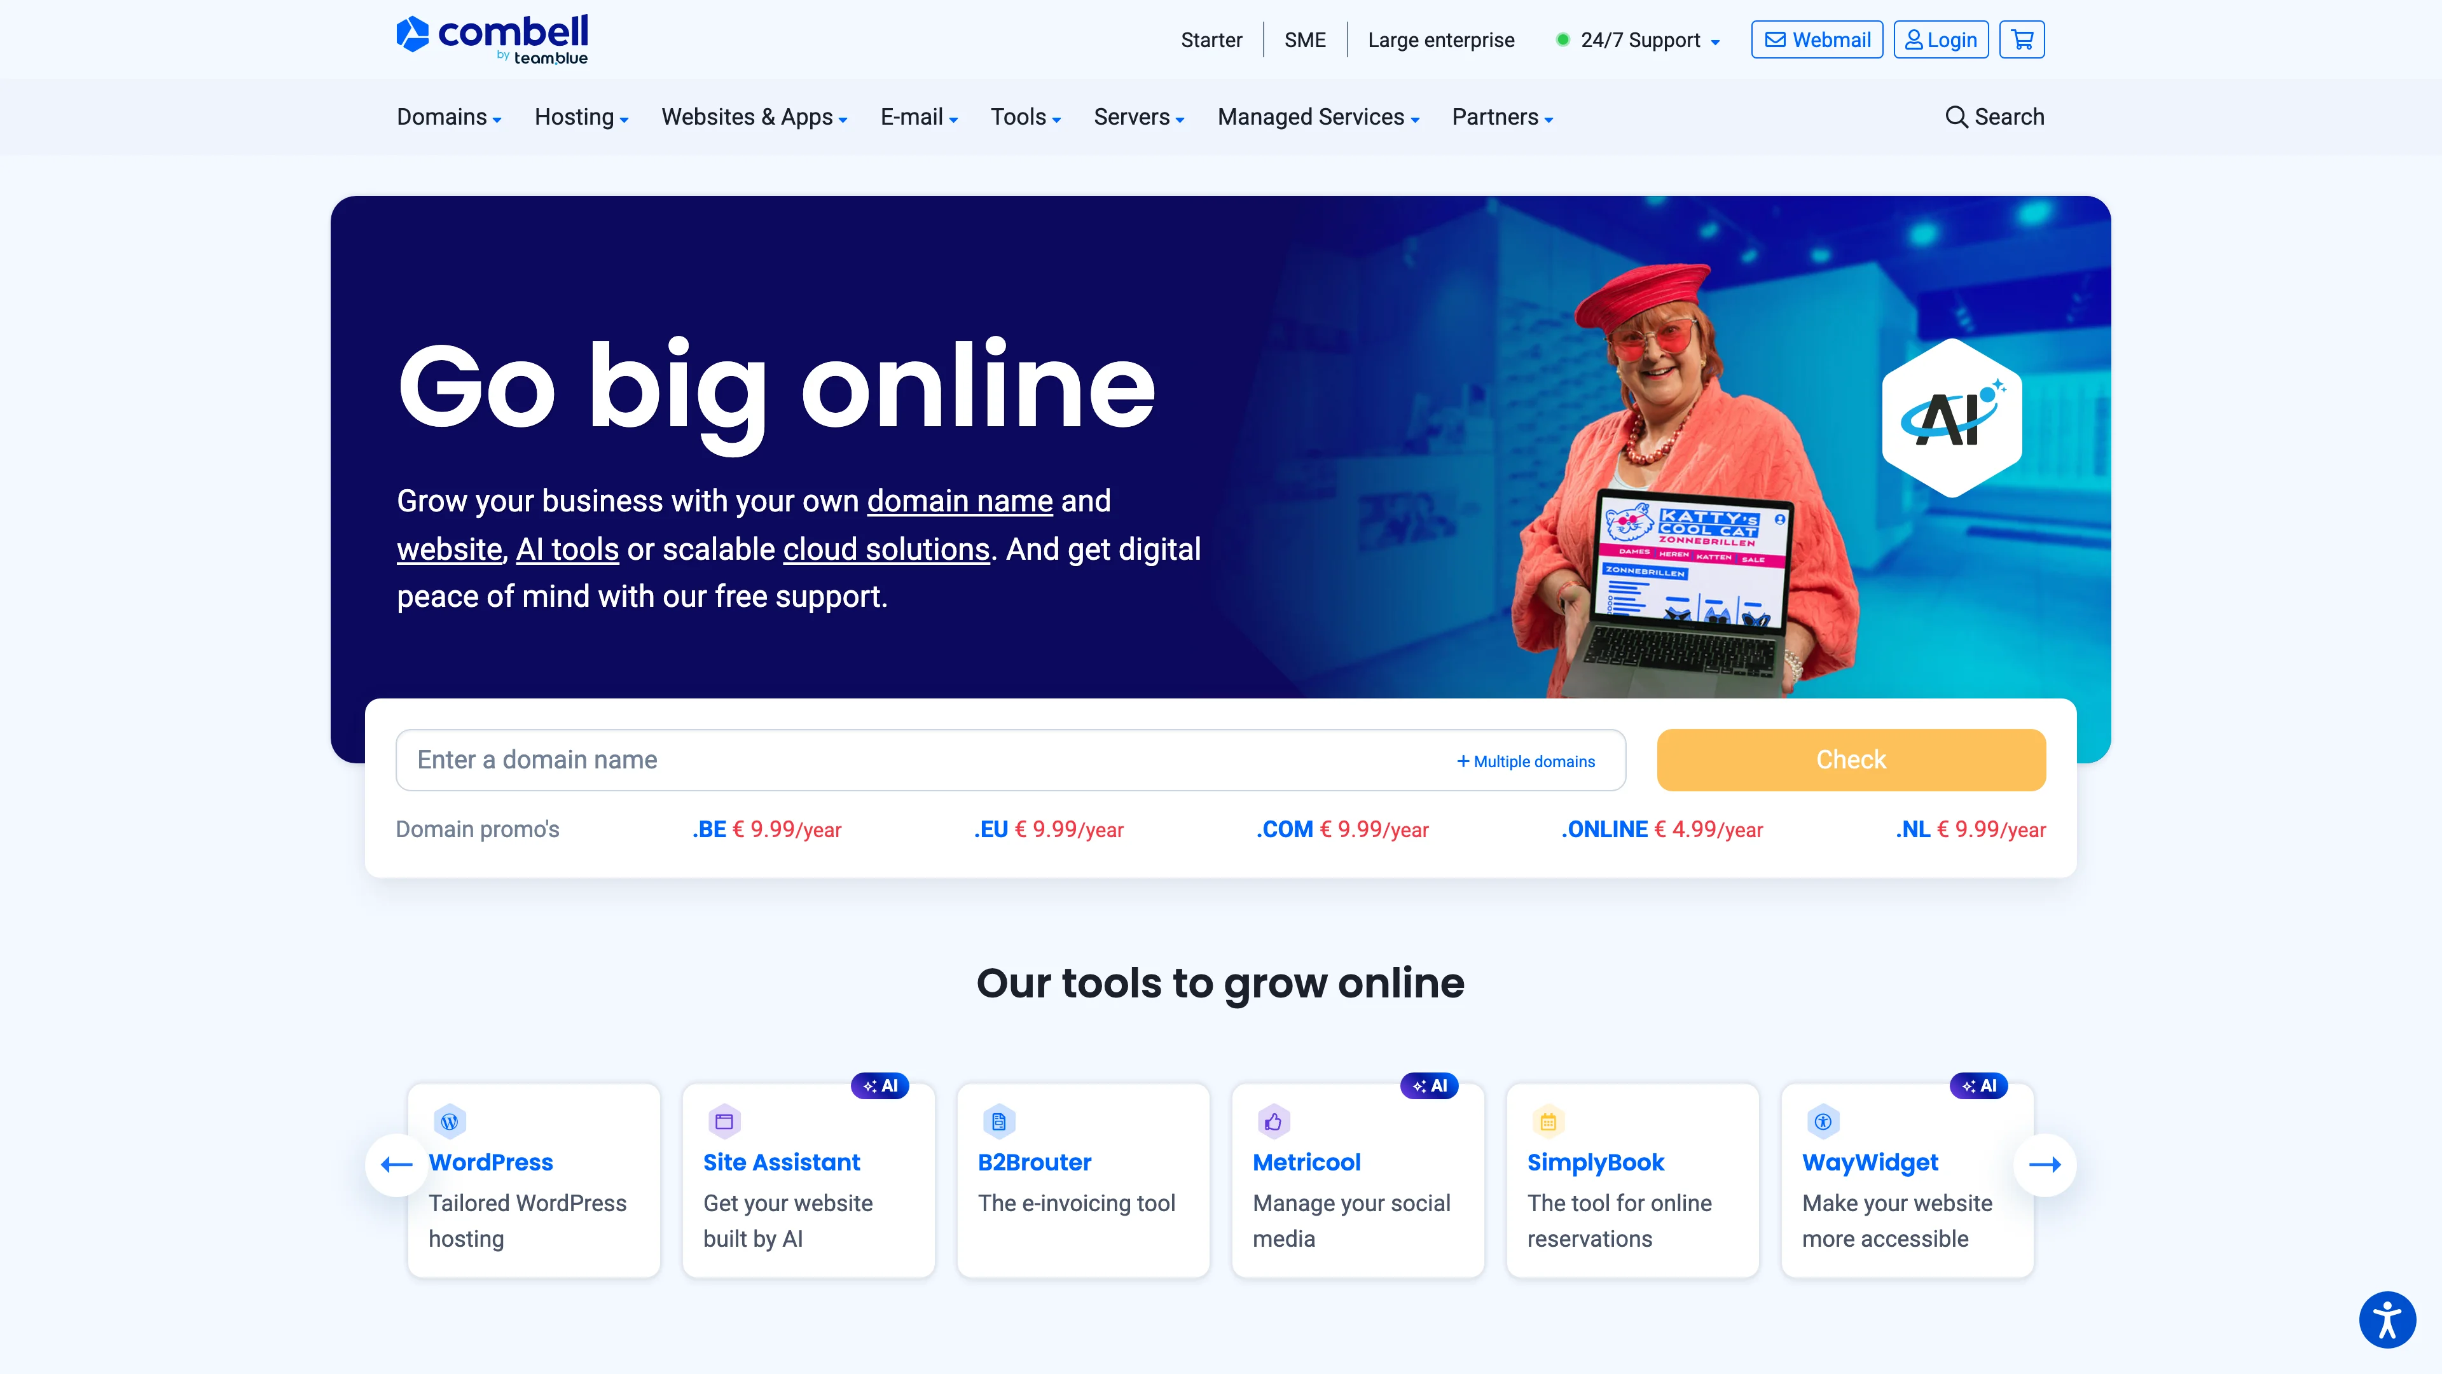The image size is (2442, 1374).
Task: Open the Site Assistant title link
Action: (x=781, y=1163)
